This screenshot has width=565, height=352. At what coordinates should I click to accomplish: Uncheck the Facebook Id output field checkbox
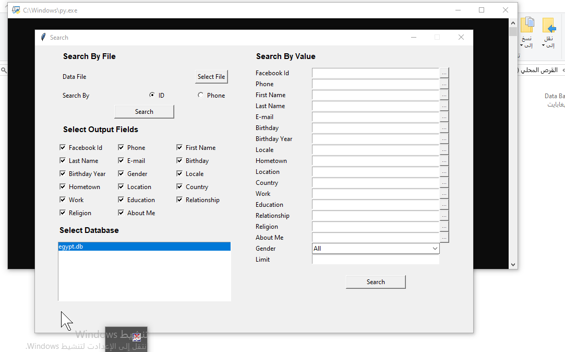point(63,148)
